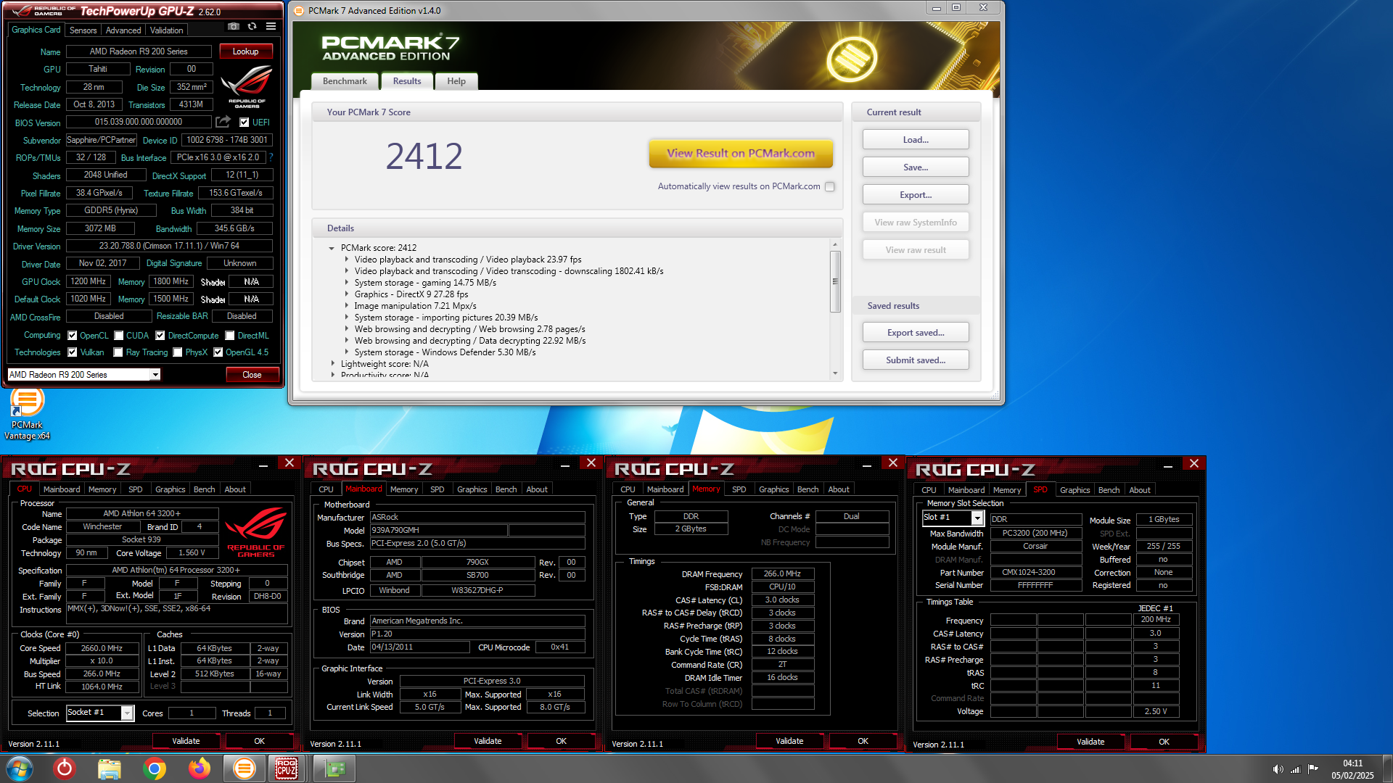Open the Action Center flag icon
Image resolution: width=1393 pixels, height=783 pixels.
point(1313,769)
